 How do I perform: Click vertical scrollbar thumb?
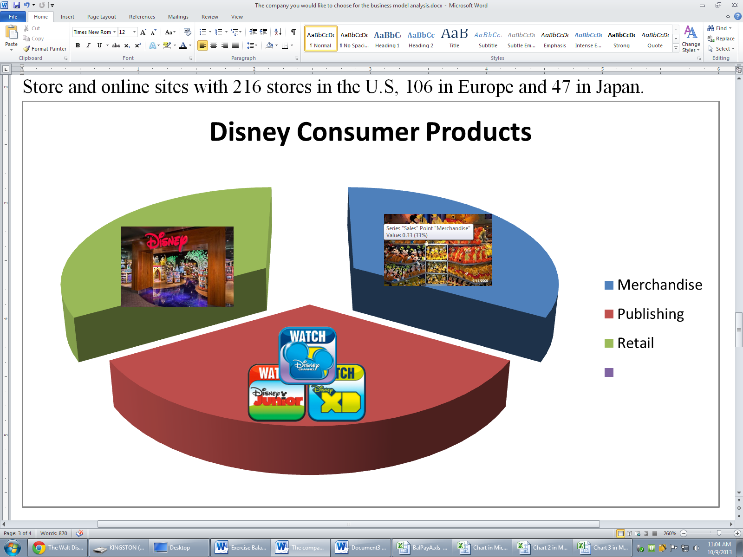point(739,330)
